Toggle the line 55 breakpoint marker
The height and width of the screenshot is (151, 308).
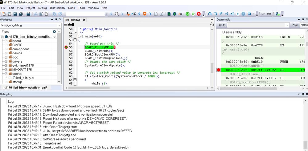(x=66, y=47)
